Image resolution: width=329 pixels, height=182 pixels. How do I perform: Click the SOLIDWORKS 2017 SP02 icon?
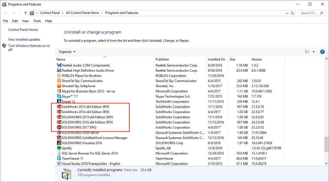click(x=59, y=128)
